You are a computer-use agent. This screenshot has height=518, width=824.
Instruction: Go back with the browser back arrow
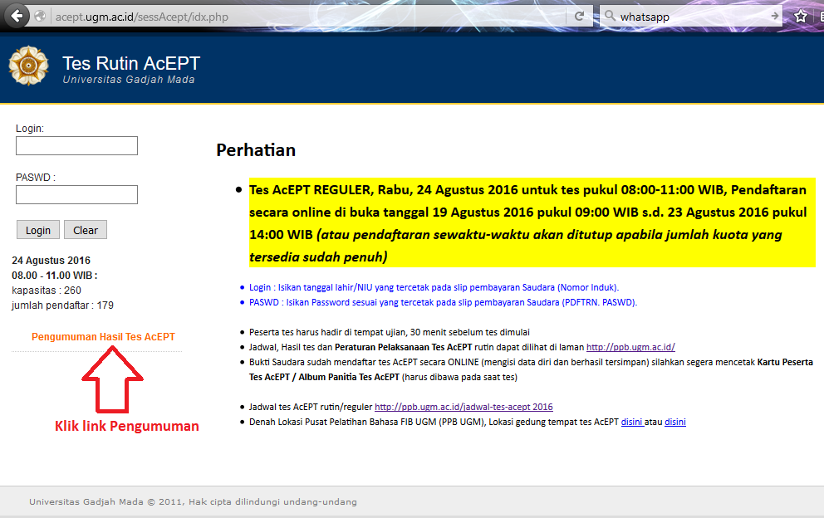pos(17,17)
